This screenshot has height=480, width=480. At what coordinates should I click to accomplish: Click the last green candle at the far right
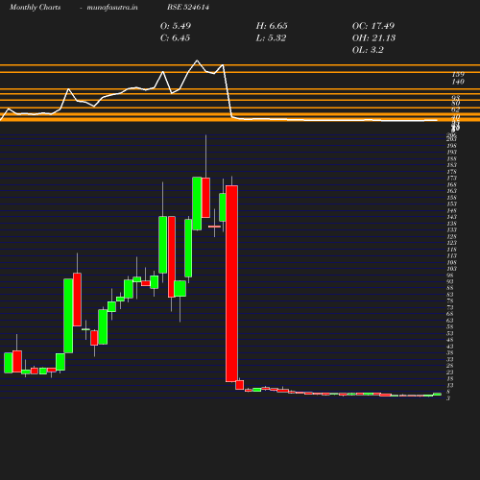pos(437,394)
